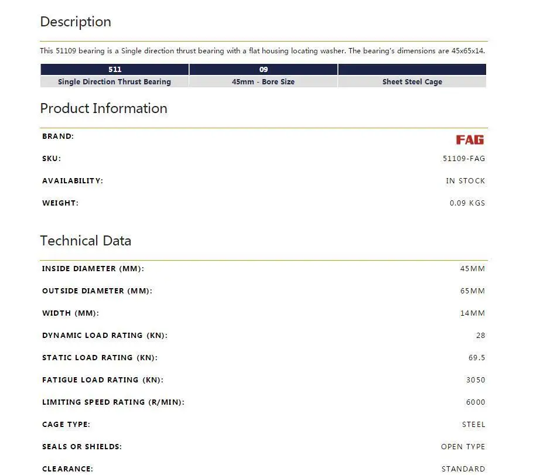Select the 45mm - Bore Size cell
Viewport: 533px width, 475px height.
tap(264, 81)
